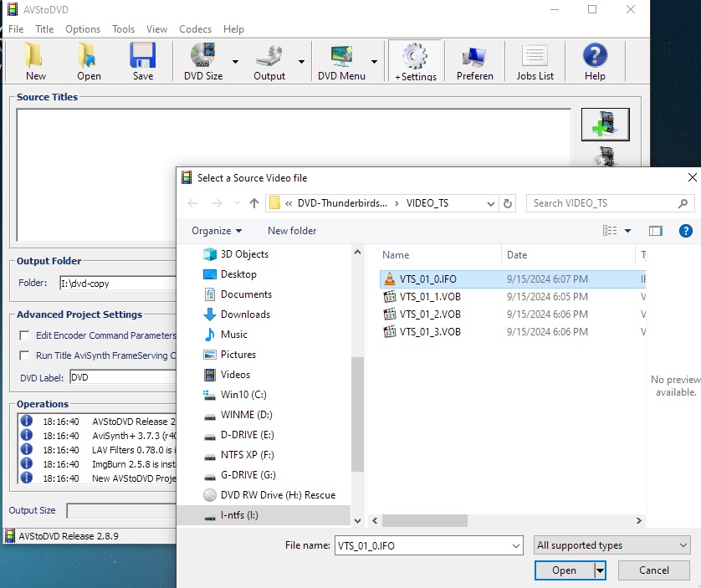The width and height of the screenshot is (701, 588).
Task: Open the Title menu
Action: coord(44,29)
